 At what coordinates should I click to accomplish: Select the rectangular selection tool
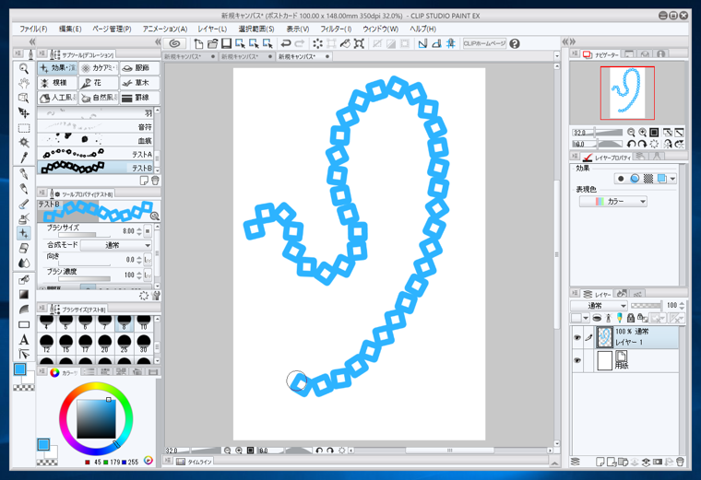pyautogui.click(x=24, y=128)
